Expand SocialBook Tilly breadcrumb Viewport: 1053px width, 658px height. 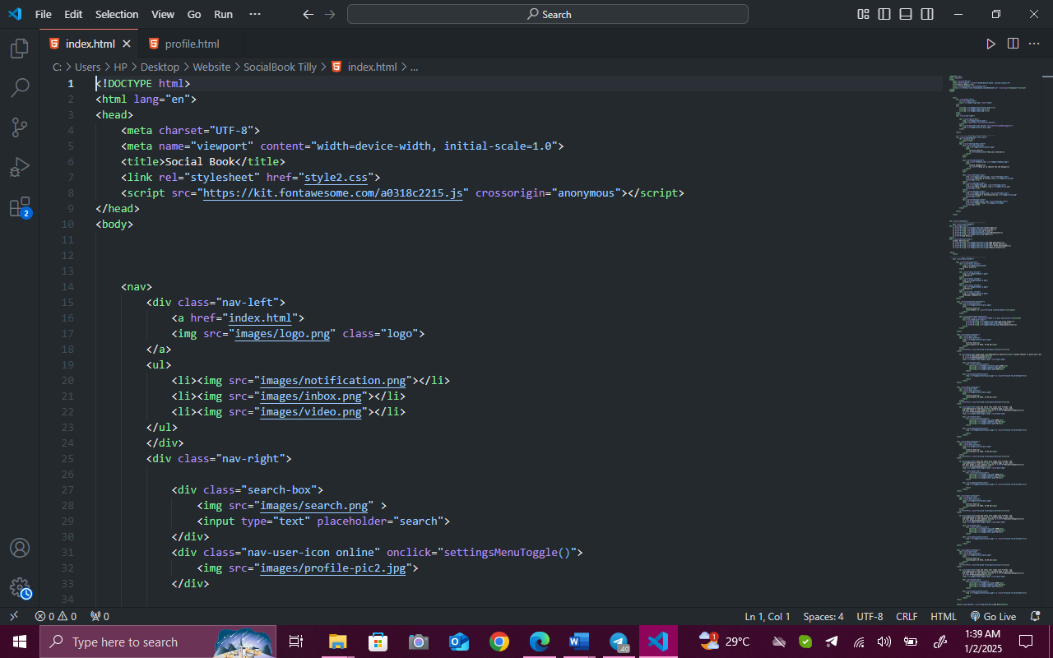(280, 67)
